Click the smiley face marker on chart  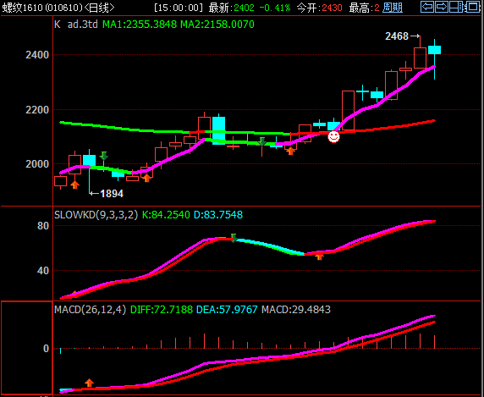tap(333, 136)
